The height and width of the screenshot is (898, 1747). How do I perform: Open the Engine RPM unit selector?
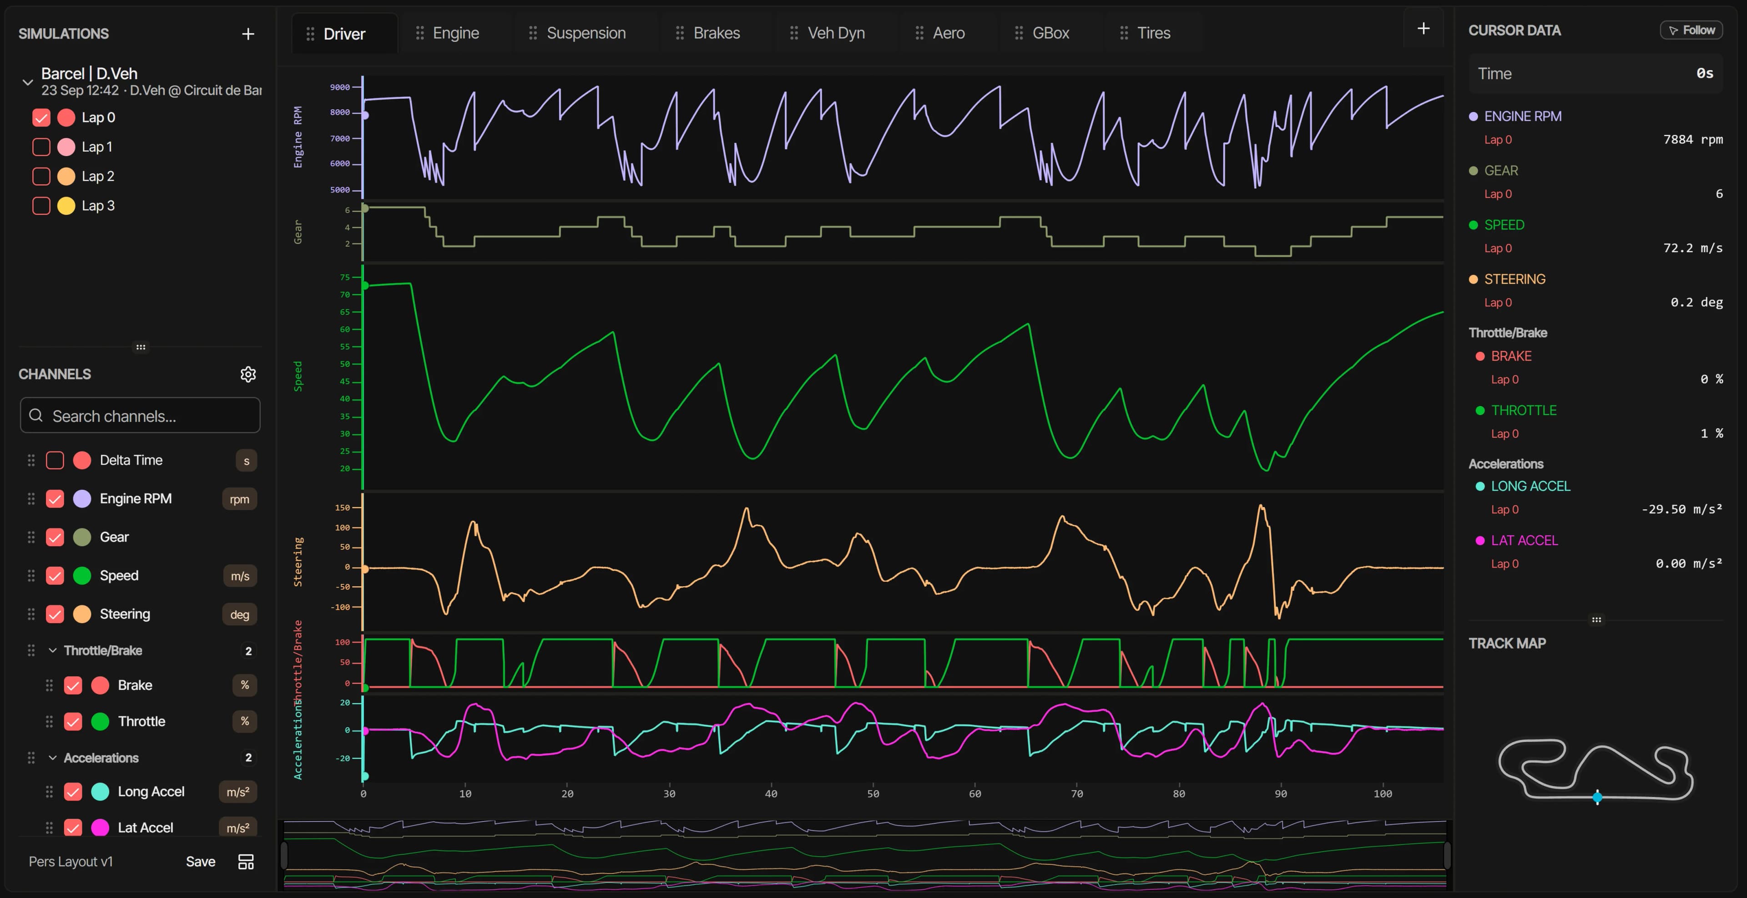point(239,499)
